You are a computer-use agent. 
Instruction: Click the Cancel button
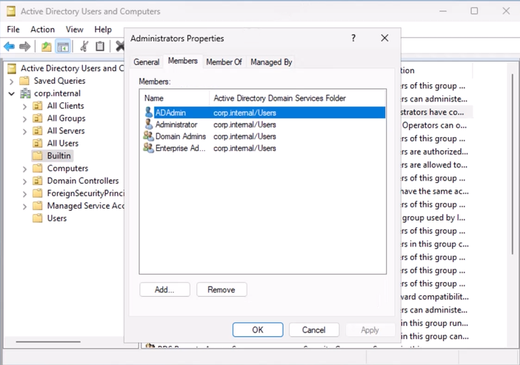click(x=314, y=330)
